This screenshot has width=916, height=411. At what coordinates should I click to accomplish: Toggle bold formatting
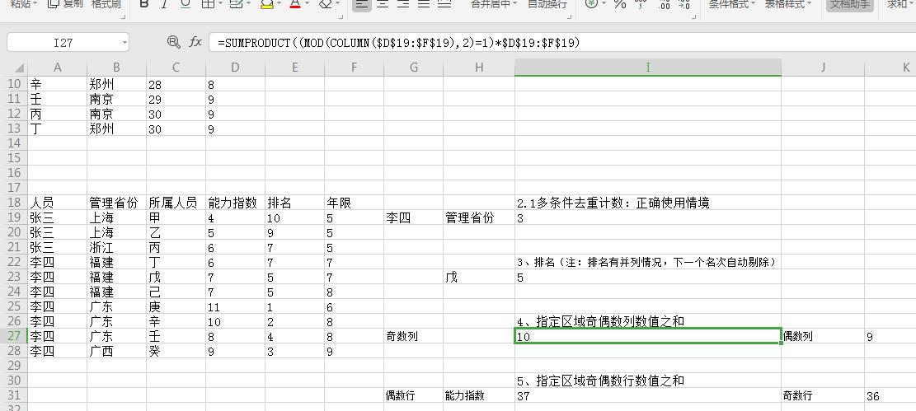[144, 3]
